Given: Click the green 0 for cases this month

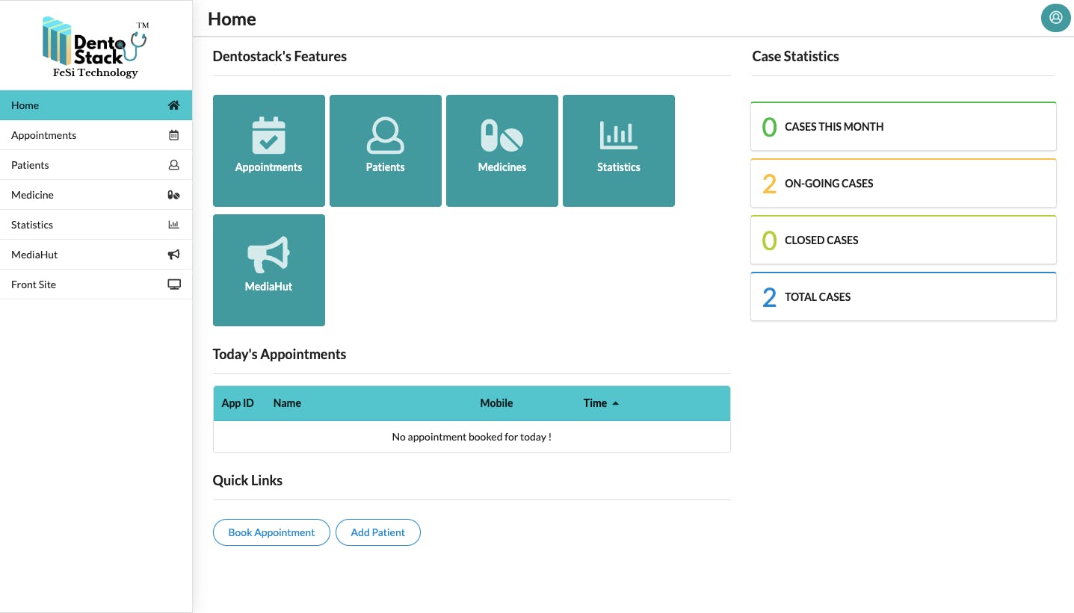Looking at the screenshot, I should [769, 127].
